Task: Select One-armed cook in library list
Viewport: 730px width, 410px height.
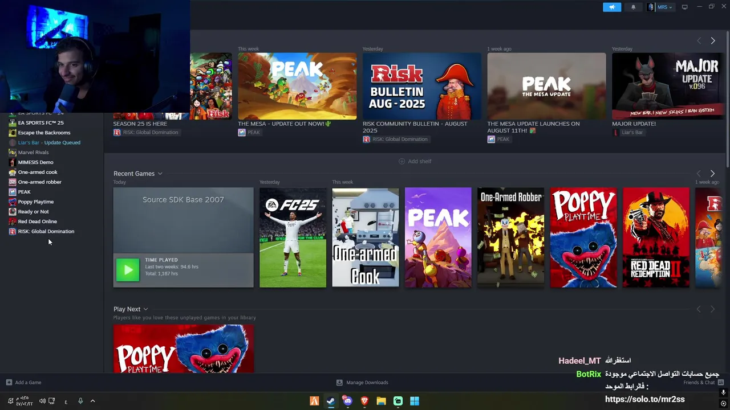Action: 38,172
